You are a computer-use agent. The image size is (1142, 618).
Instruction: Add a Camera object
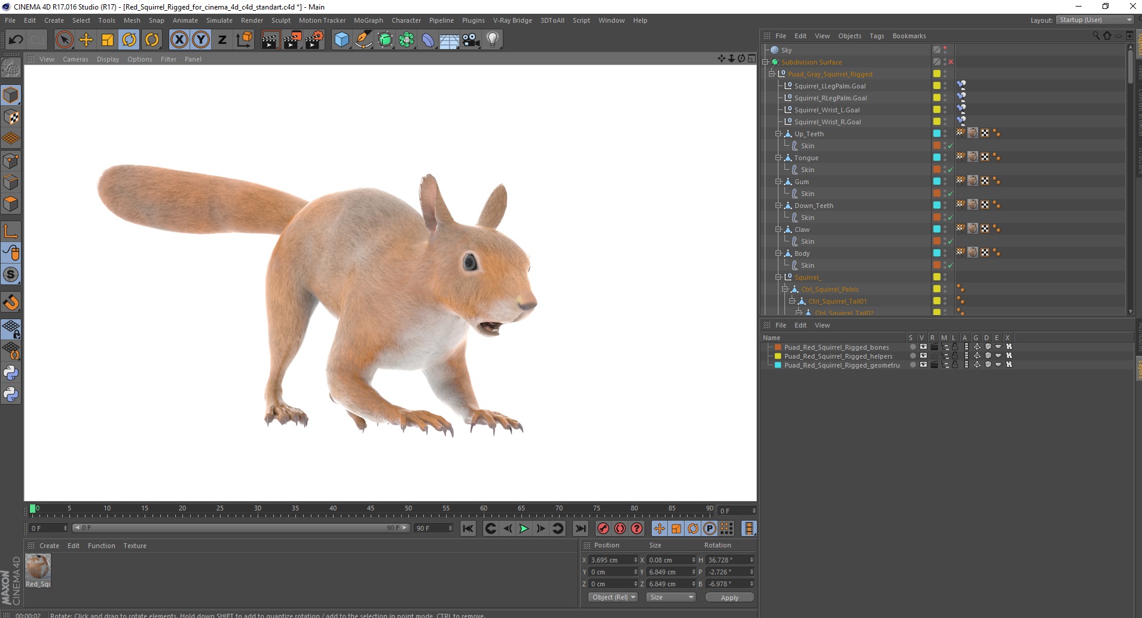471,40
